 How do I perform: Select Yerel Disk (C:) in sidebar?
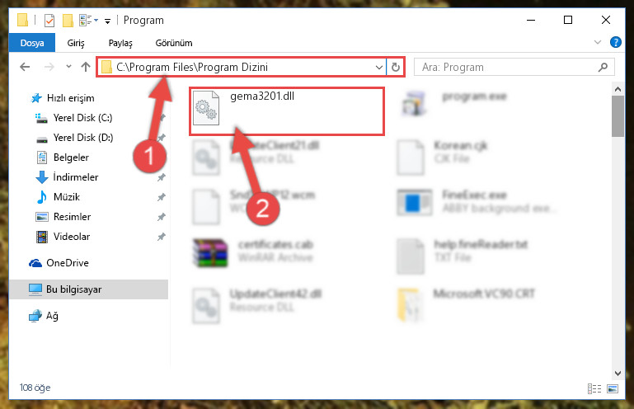[x=82, y=118]
